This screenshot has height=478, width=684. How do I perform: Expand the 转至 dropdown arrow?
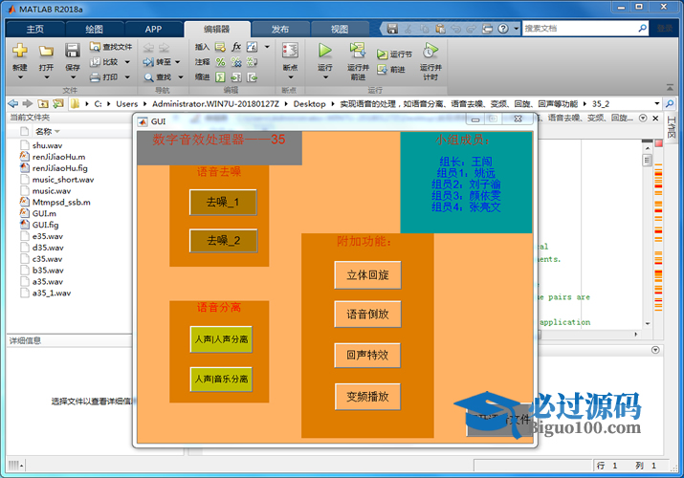(x=178, y=62)
